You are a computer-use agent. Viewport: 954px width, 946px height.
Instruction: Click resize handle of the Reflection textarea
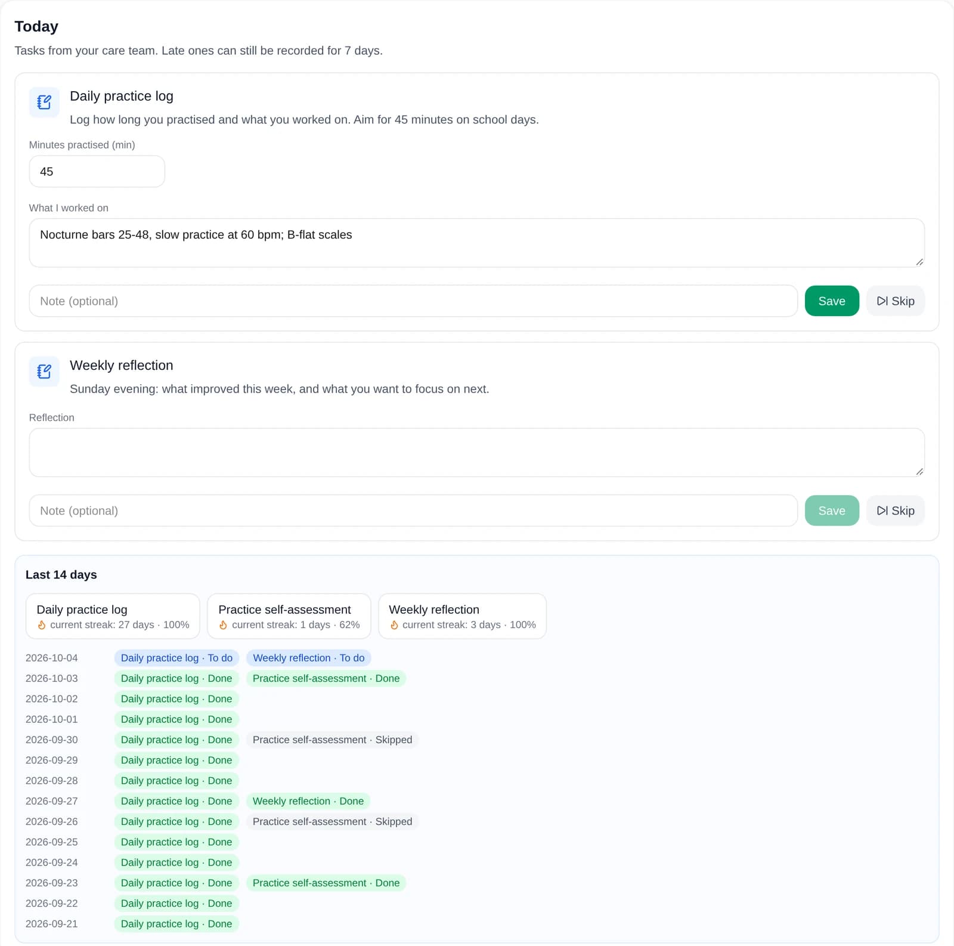click(x=919, y=471)
